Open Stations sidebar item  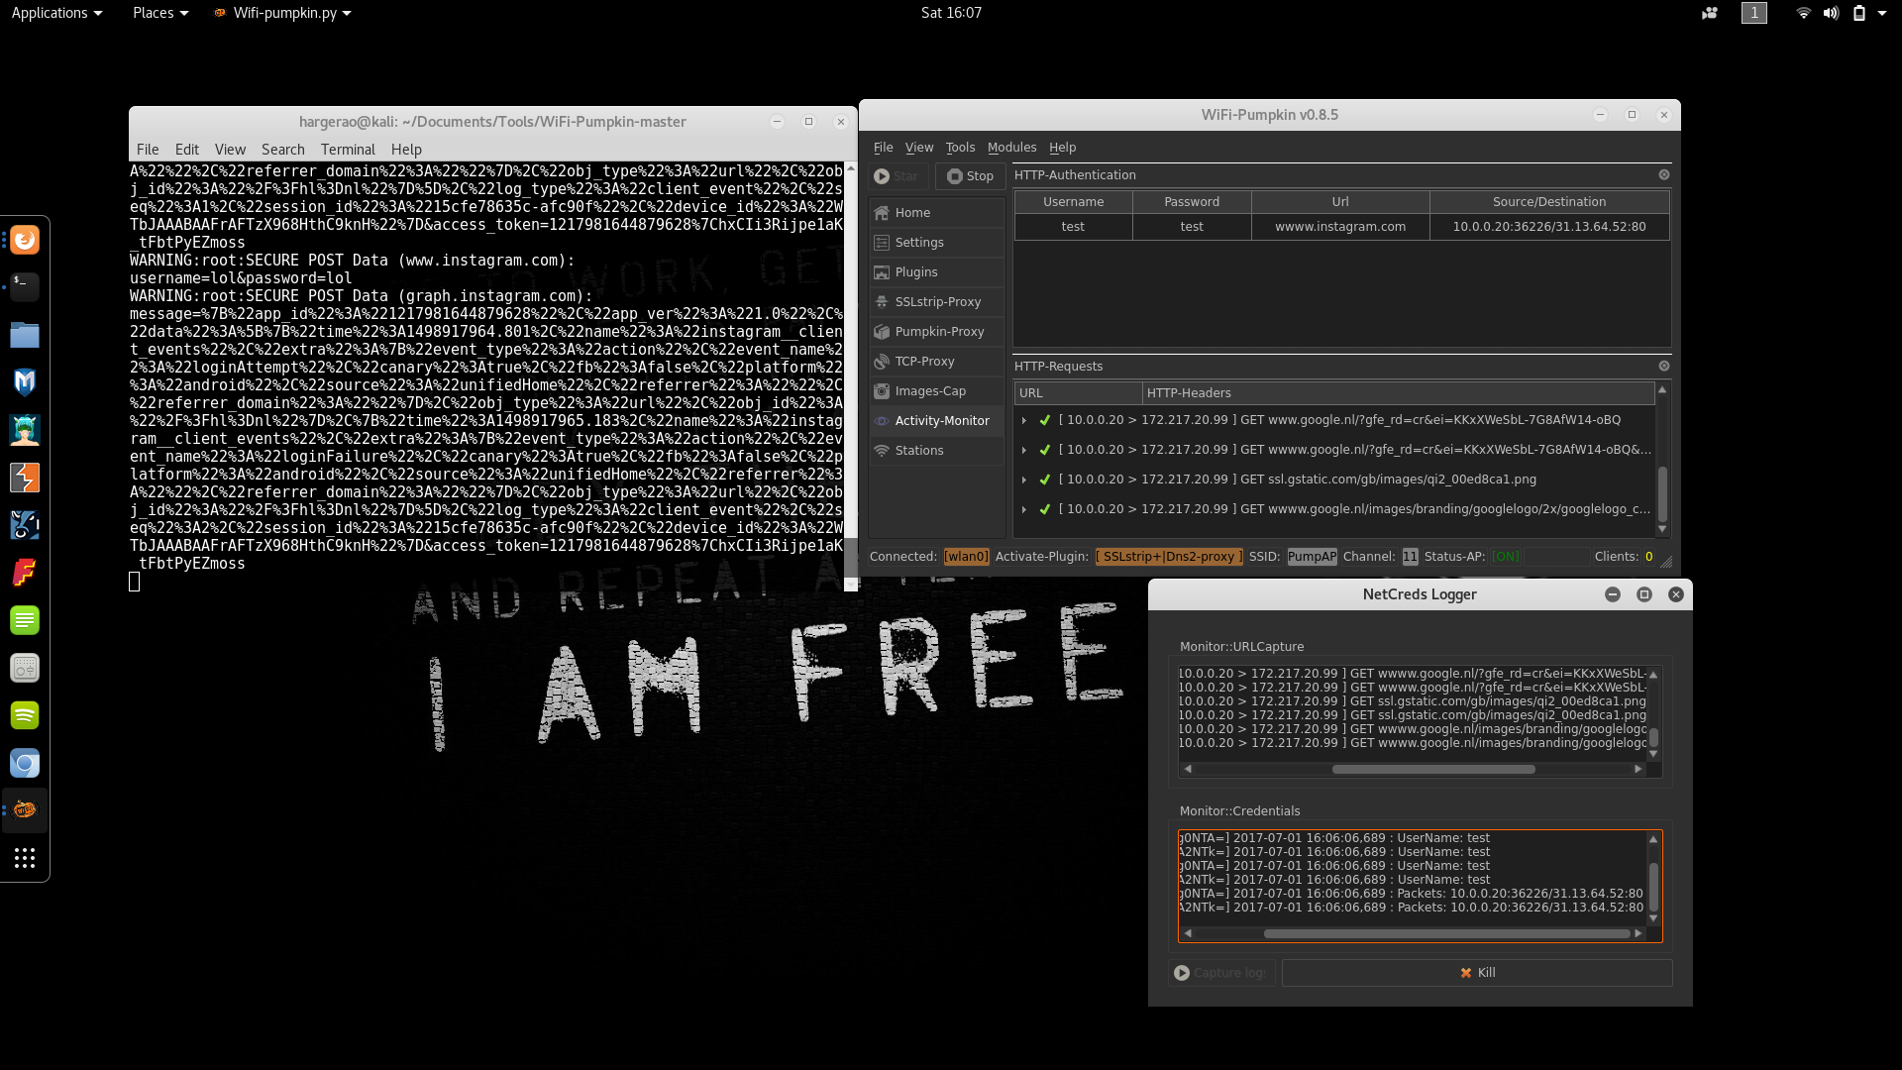coord(936,451)
